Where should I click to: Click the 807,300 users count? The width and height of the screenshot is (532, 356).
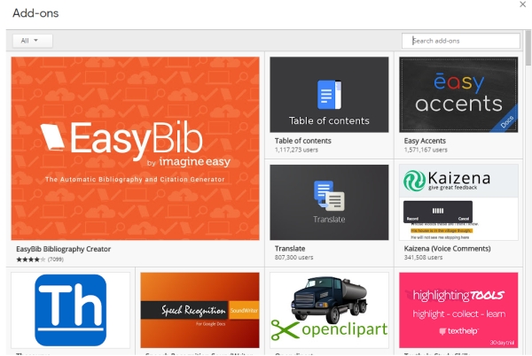[x=293, y=258]
